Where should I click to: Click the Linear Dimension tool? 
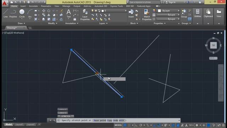tap(75, 11)
